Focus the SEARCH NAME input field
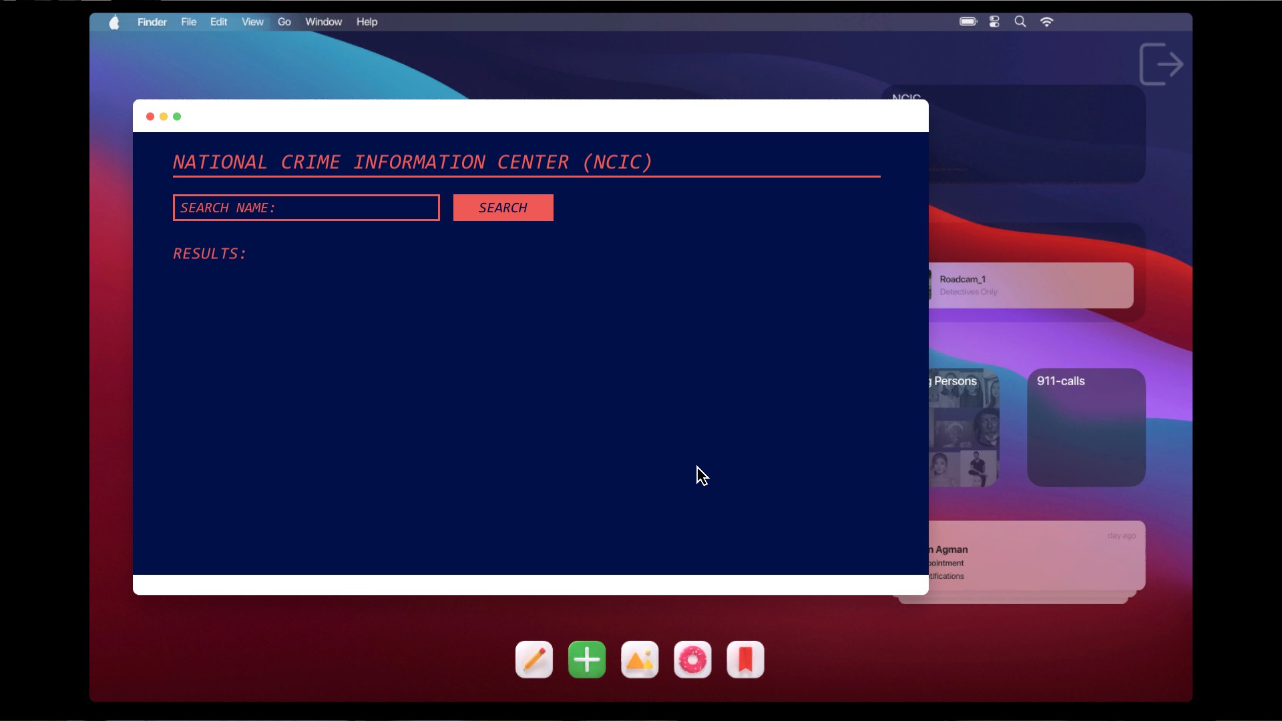Image resolution: width=1282 pixels, height=721 pixels. tap(306, 208)
